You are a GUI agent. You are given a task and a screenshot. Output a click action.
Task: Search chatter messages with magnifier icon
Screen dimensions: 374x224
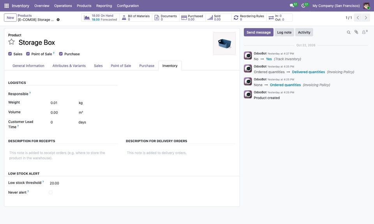348,32
